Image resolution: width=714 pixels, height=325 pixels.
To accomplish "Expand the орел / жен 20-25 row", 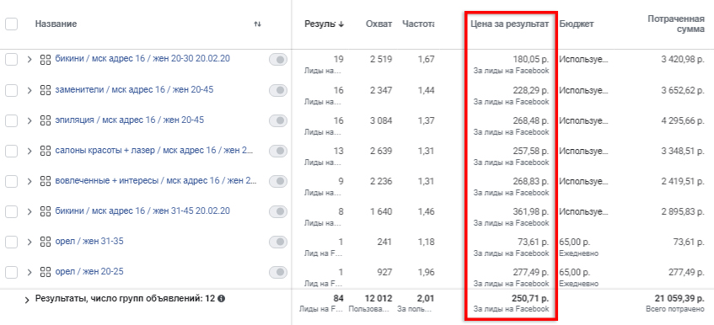I will coord(30,273).
